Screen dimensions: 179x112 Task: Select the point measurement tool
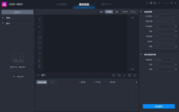click(39, 27)
